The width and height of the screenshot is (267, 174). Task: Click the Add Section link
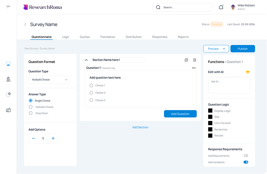(140, 127)
